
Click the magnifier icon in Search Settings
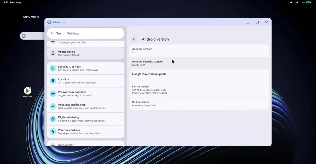[53, 33]
